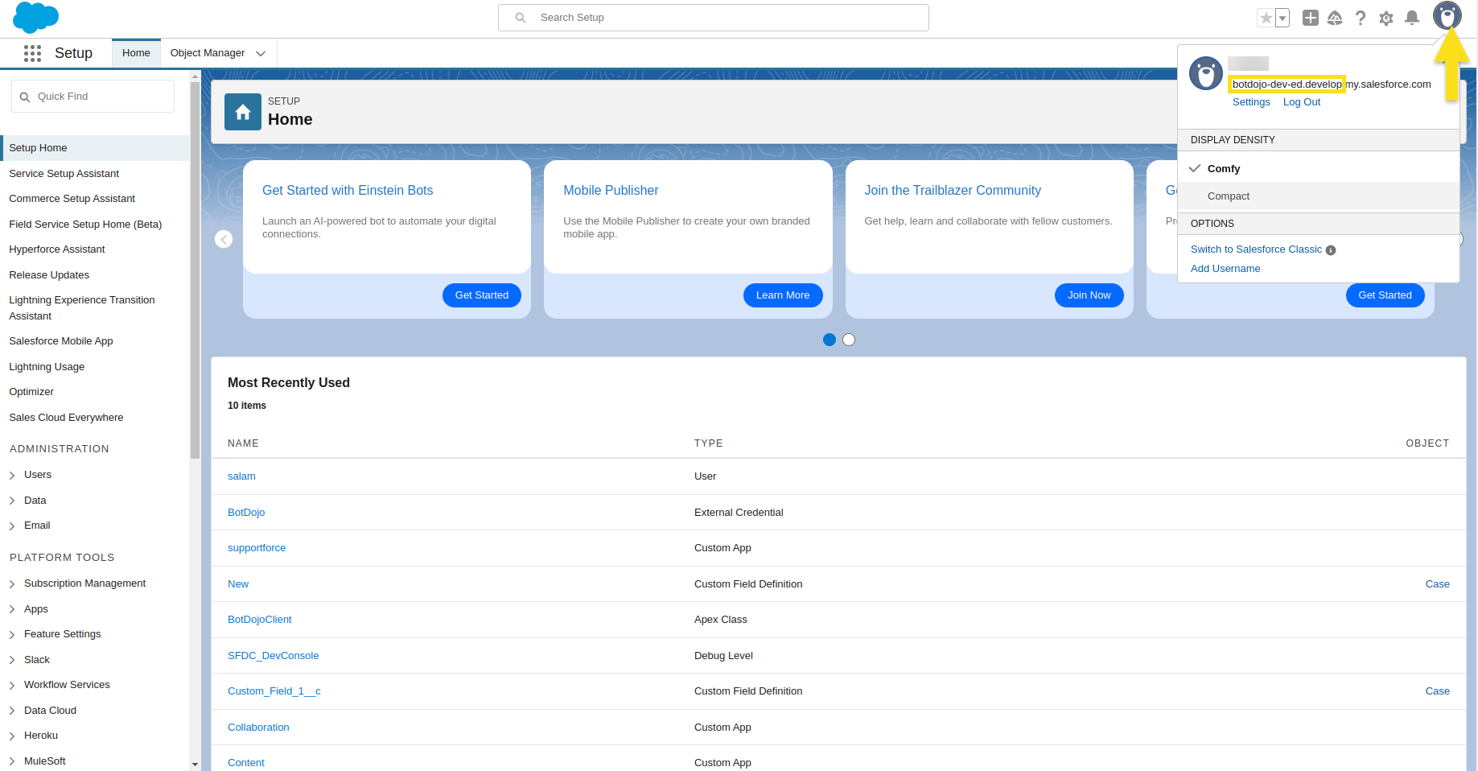Click the Join Now button
The height and width of the screenshot is (771, 1478).
pyautogui.click(x=1089, y=295)
